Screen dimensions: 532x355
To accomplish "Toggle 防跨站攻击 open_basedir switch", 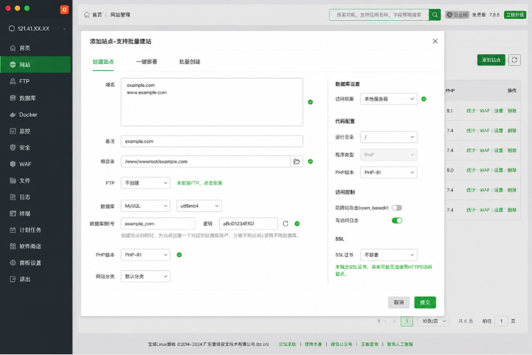I will point(396,208).
